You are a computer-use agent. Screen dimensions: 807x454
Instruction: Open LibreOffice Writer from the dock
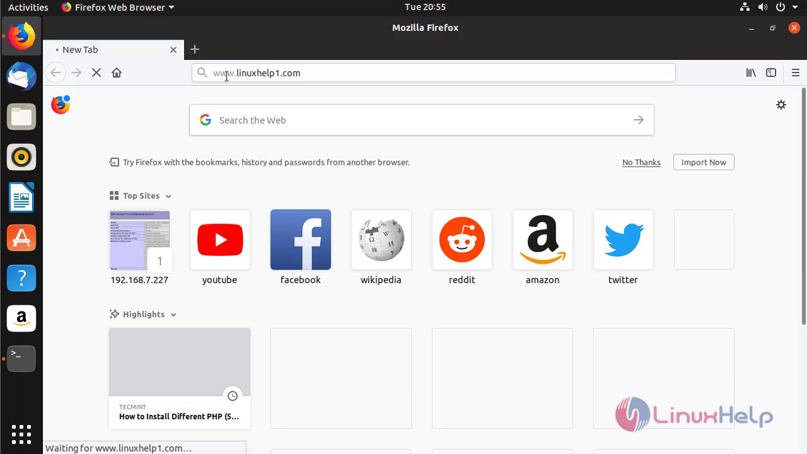pyautogui.click(x=21, y=197)
